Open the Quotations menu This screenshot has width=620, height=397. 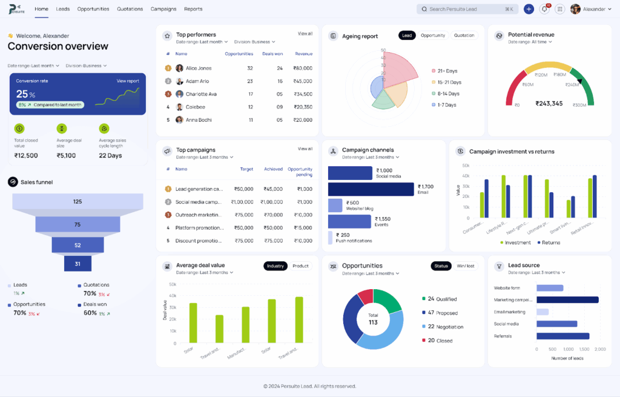click(x=130, y=9)
